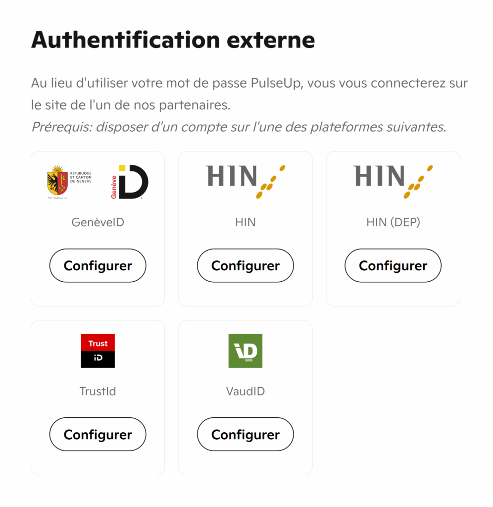Click the HIN provider name text
Viewport: 493px width, 507px height.
tap(246, 222)
